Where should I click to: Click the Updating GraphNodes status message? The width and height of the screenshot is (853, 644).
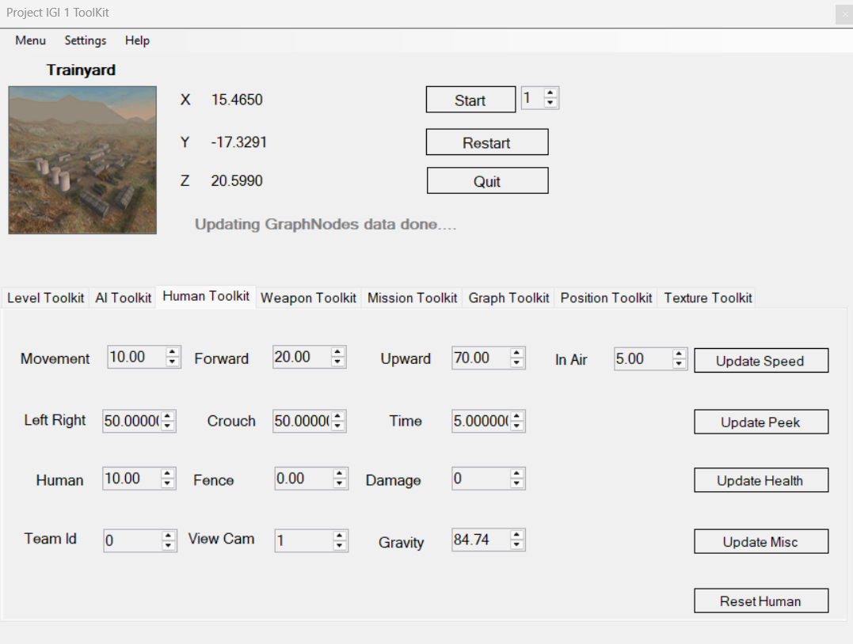pos(326,225)
